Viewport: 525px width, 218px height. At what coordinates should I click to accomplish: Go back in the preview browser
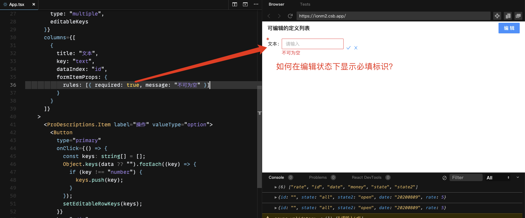pos(269,16)
